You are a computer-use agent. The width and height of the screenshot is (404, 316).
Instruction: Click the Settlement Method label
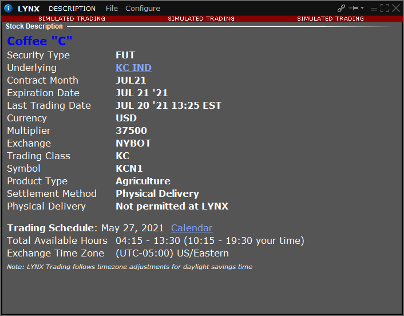[x=52, y=194]
